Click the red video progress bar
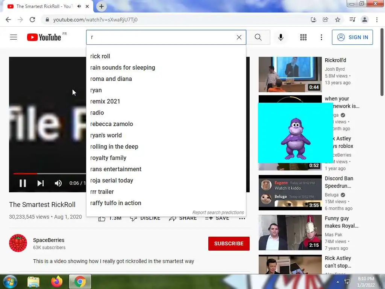The height and width of the screenshot is (289, 385). (25, 173)
